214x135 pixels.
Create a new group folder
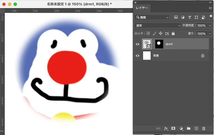coord(189,128)
